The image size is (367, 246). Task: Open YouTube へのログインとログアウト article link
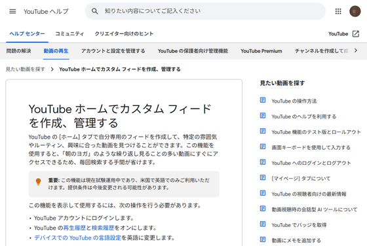(311, 163)
